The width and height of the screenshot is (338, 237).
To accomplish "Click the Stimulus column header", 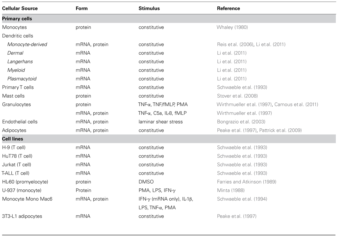I will [x=149, y=8].
